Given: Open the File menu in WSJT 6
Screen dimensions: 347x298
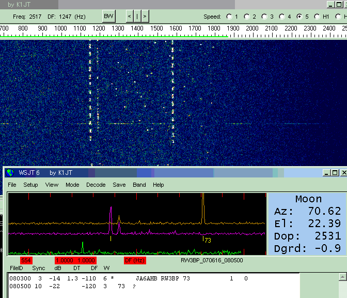Looking at the screenshot, I should point(12,185).
